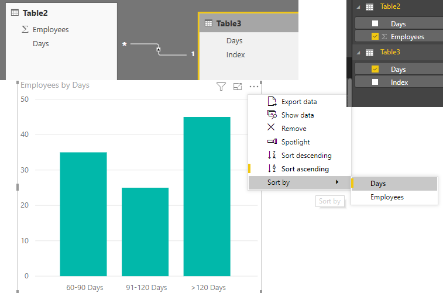Open focus mode icon on the chart
443x293 pixels.
(238, 87)
